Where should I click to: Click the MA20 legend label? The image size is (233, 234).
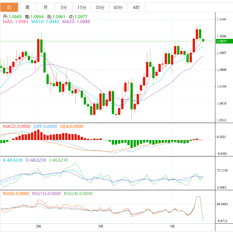click(x=76, y=22)
